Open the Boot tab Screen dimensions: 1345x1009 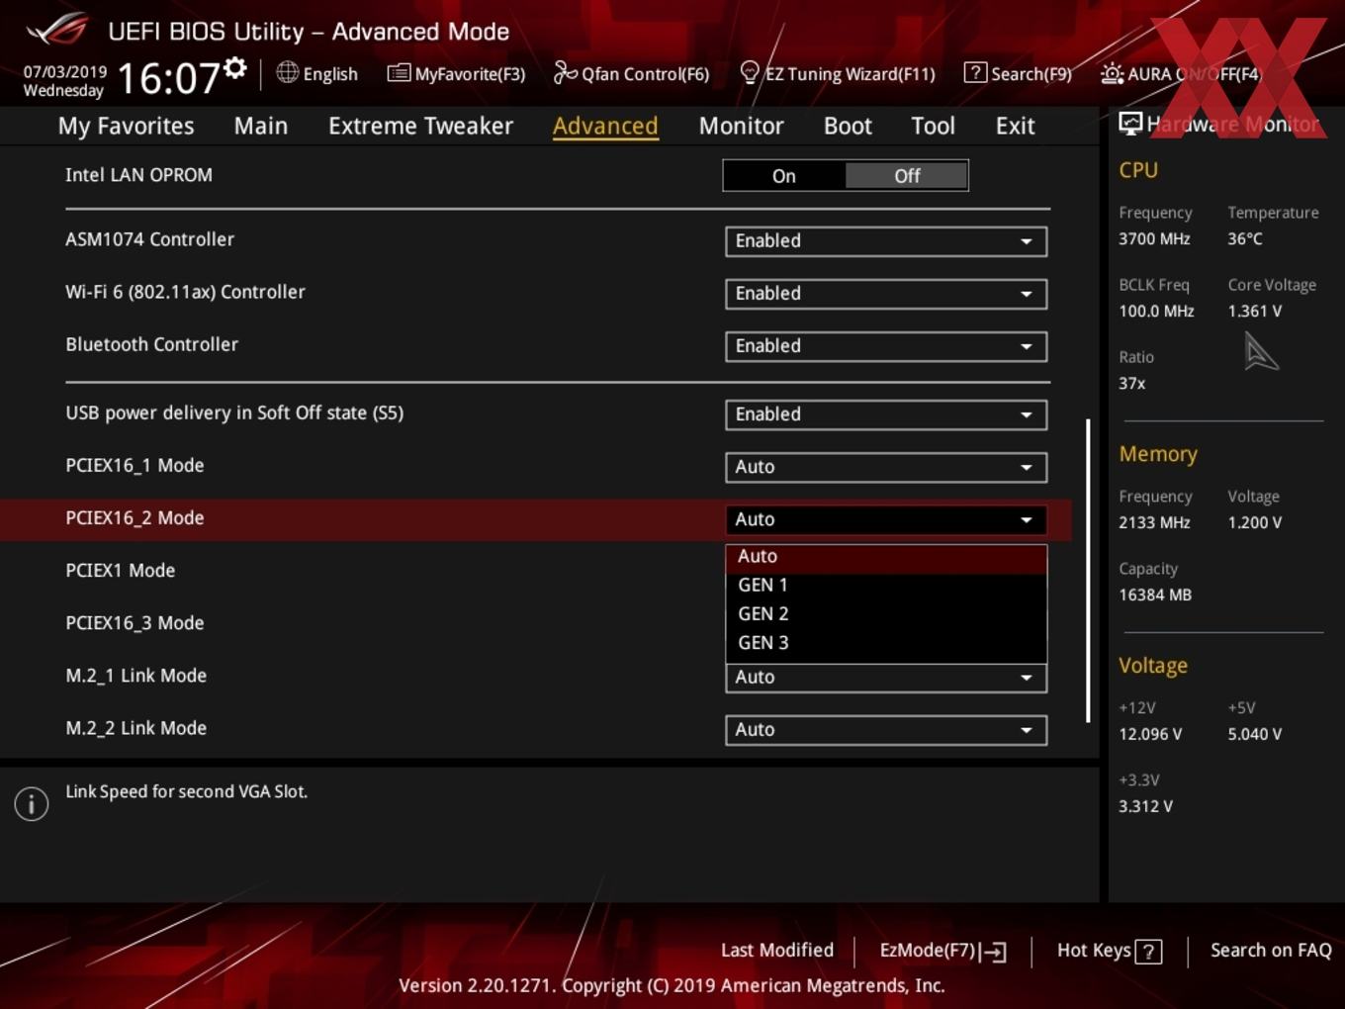pos(848,126)
